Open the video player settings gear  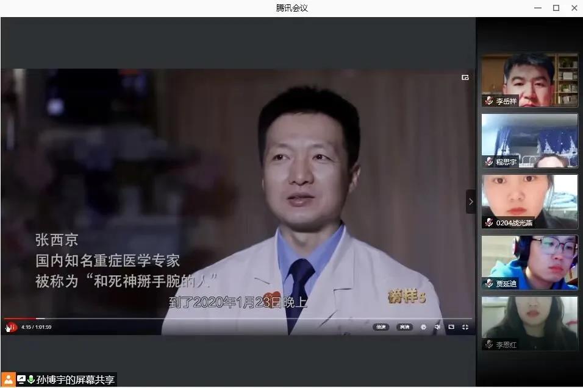pyautogui.click(x=423, y=327)
